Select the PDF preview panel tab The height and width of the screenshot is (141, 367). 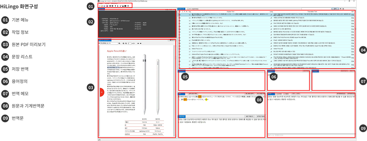105,40
